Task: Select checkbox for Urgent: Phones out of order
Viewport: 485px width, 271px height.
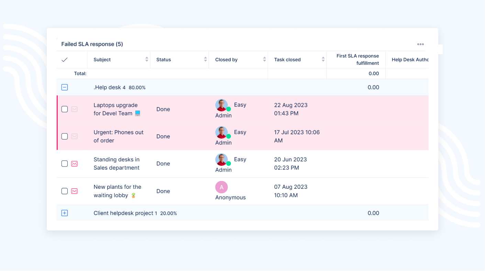Action: (65, 136)
